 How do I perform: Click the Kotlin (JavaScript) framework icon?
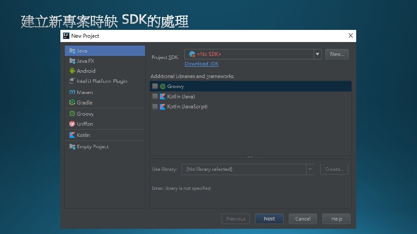(x=162, y=107)
